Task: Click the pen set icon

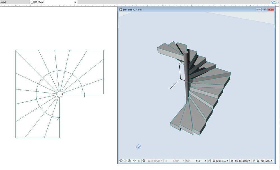Action: (x=254, y=161)
